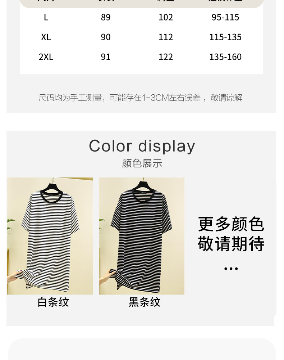Click the 89 length value for L
284x360 pixels.
pos(106,17)
